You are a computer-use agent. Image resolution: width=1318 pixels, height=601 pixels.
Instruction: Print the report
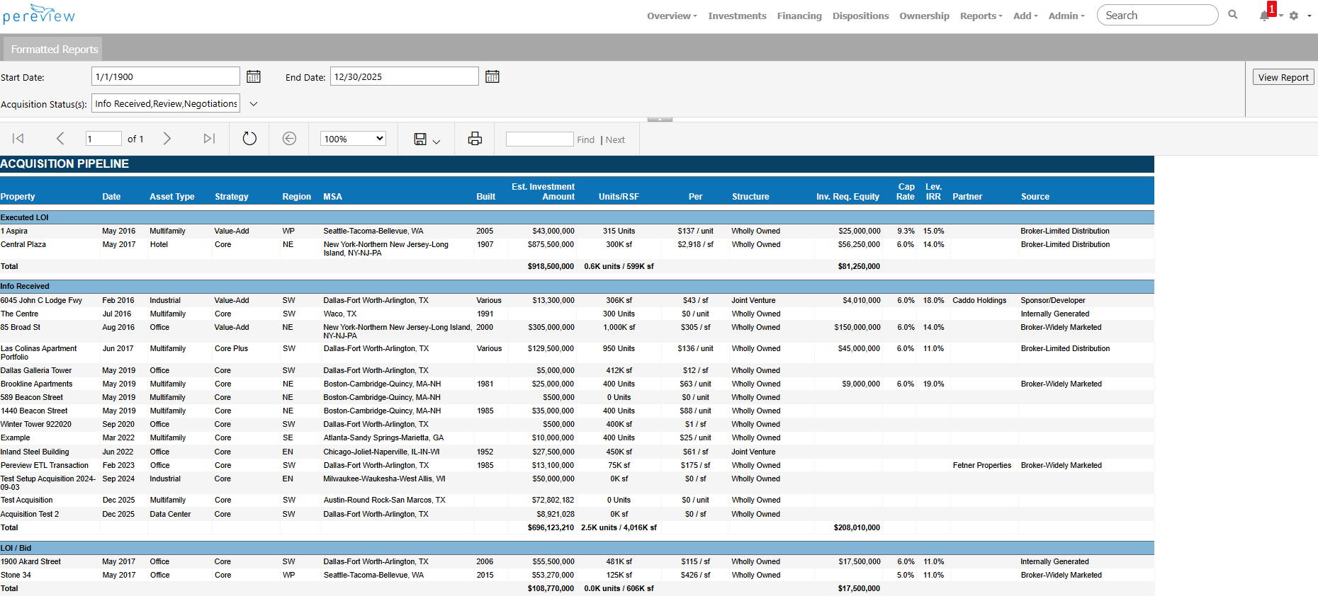475,139
